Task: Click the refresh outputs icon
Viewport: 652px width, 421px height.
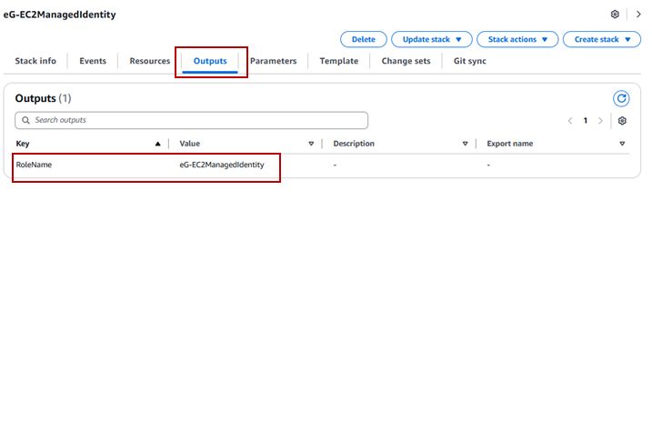Action: point(622,98)
